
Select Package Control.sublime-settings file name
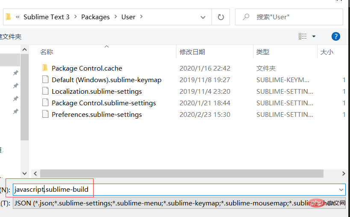pos(104,103)
